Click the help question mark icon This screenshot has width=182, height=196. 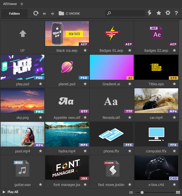pyautogui.click(x=176, y=13)
